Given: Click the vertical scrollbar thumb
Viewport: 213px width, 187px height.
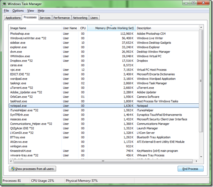Looking at the screenshot, I should (201, 81).
